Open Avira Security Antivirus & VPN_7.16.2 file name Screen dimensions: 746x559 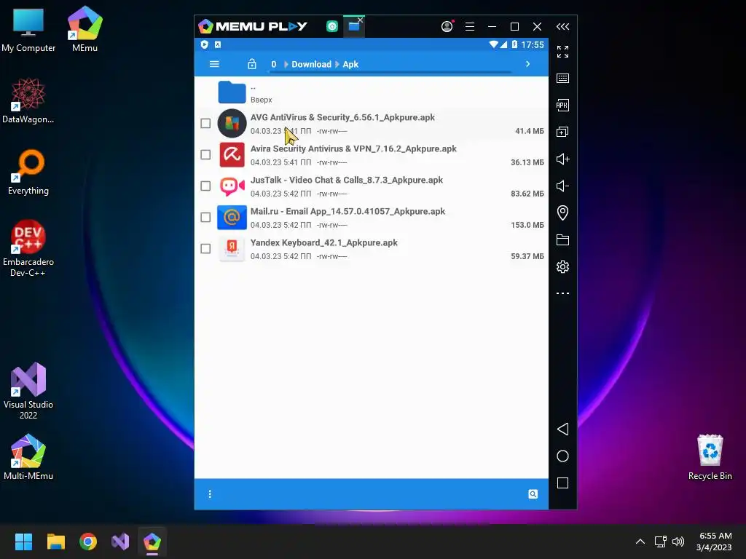[x=353, y=148]
